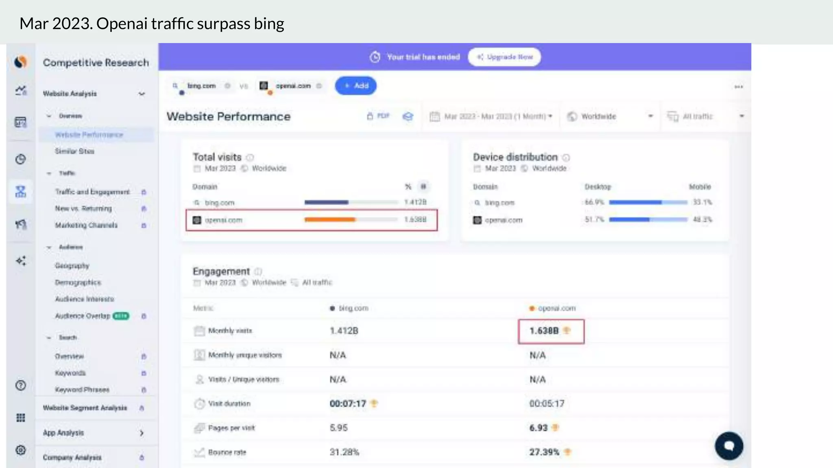Open Geography page
The image size is (833, 468).
point(72,266)
